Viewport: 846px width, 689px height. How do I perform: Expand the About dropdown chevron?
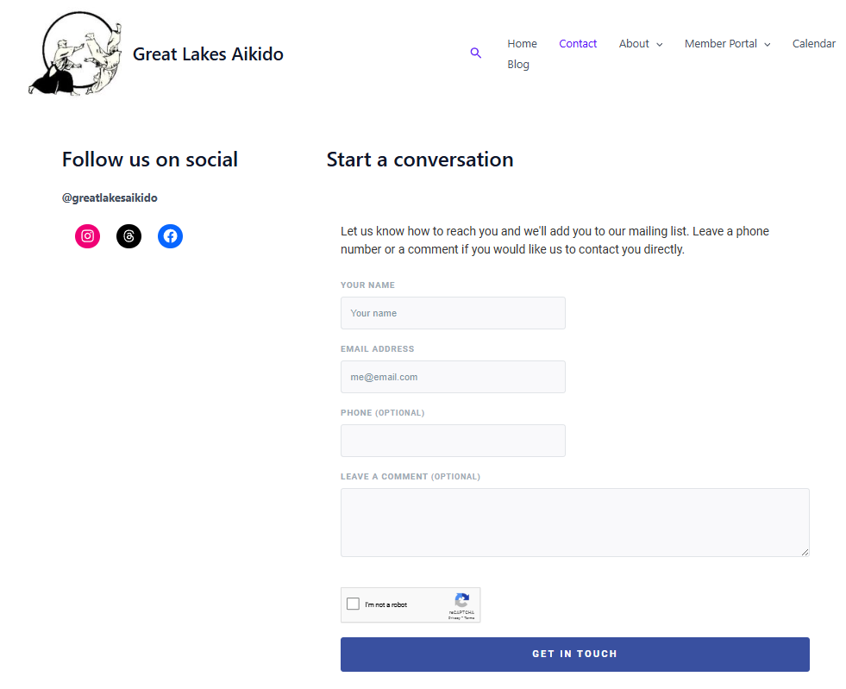pyautogui.click(x=660, y=44)
